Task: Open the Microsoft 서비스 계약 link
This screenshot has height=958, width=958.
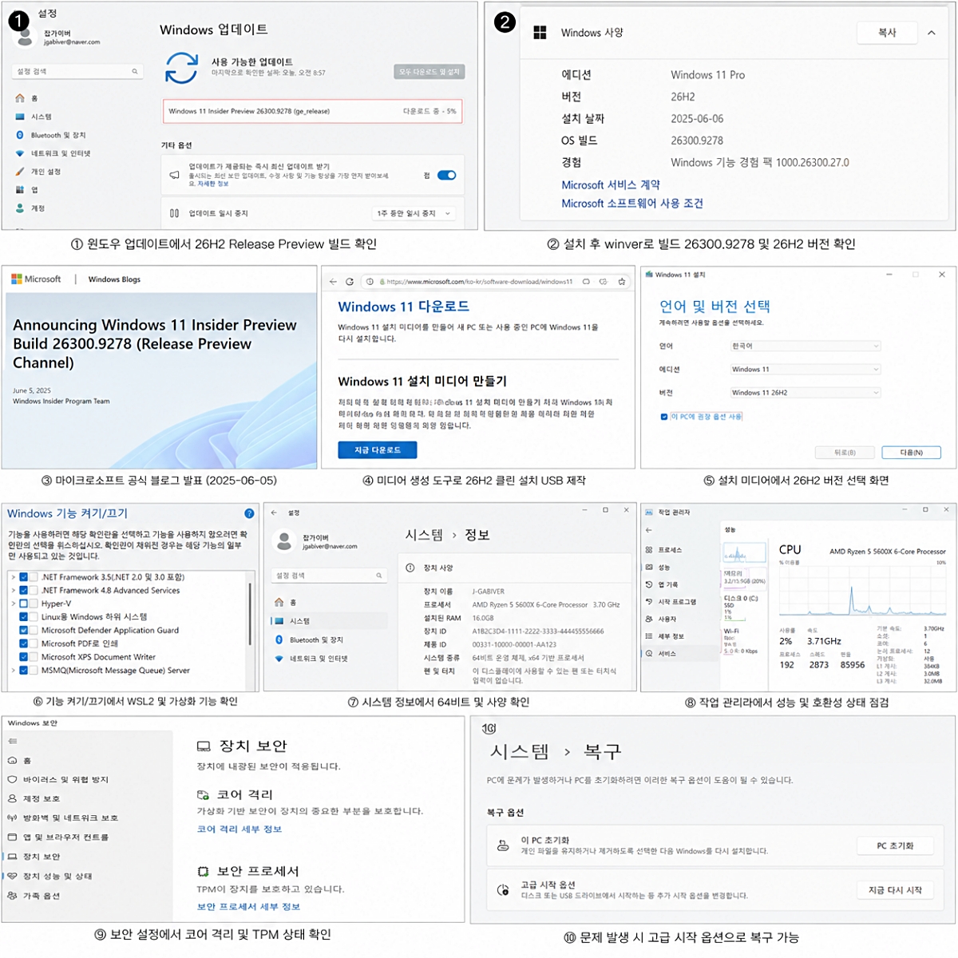Action: point(611,184)
